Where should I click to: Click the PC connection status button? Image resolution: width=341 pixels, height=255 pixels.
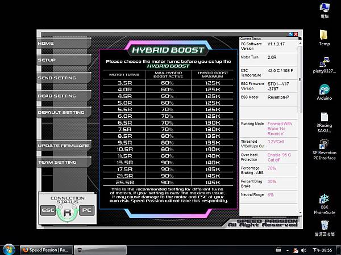pos(86,210)
